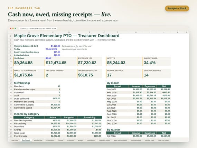197x148 pixels.
Task: Click the Expense Entries count 14
Action: pyautogui.click(x=146, y=75)
